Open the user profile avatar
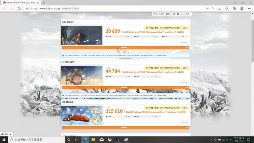 point(242,9)
